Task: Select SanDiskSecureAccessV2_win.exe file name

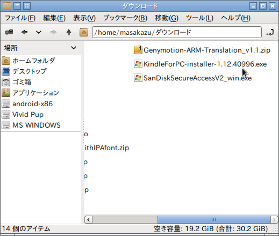Action: (198, 78)
